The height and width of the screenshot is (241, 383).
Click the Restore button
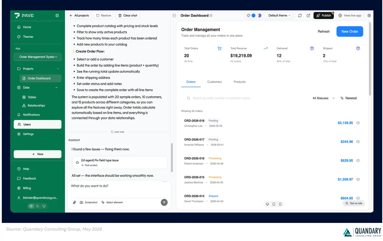(x=104, y=16)
